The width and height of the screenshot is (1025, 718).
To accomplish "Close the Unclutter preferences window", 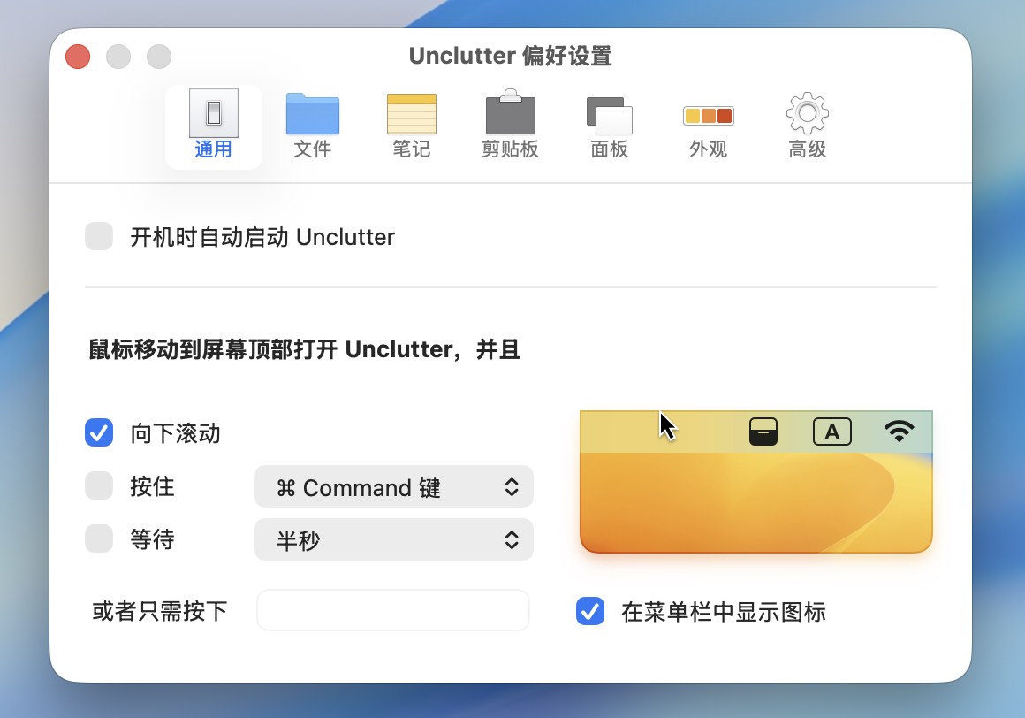I will (x=78, y=57).
